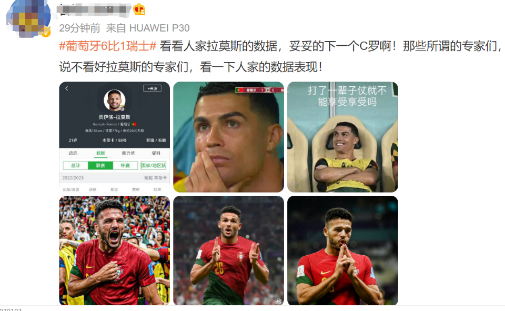Click the Portugal flag icon beside player name
The height and width of the screenshot is (311, 505).
(134, 124)
